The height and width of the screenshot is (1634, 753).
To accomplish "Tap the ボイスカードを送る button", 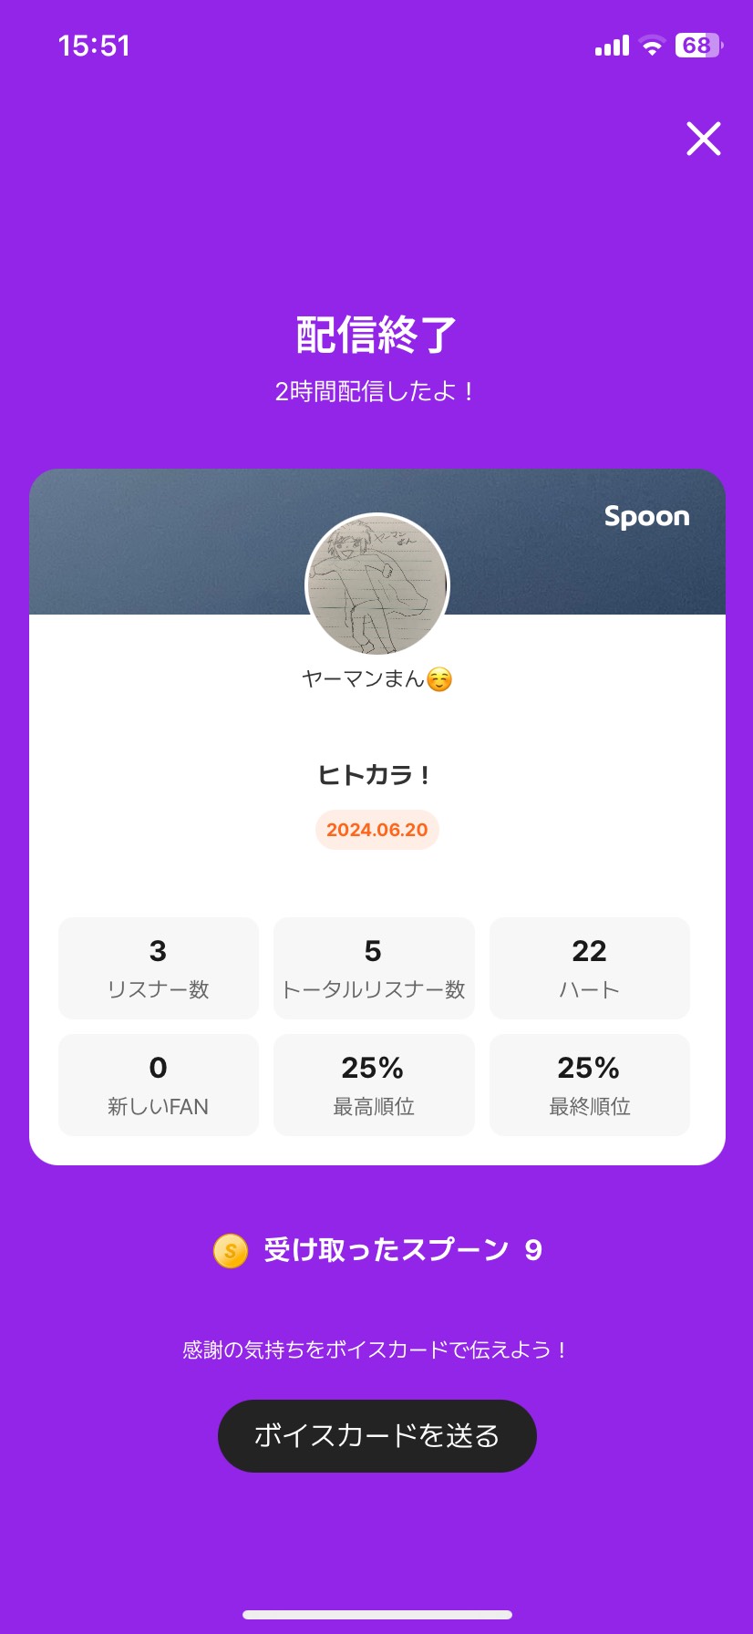I will click(376, 1435).
